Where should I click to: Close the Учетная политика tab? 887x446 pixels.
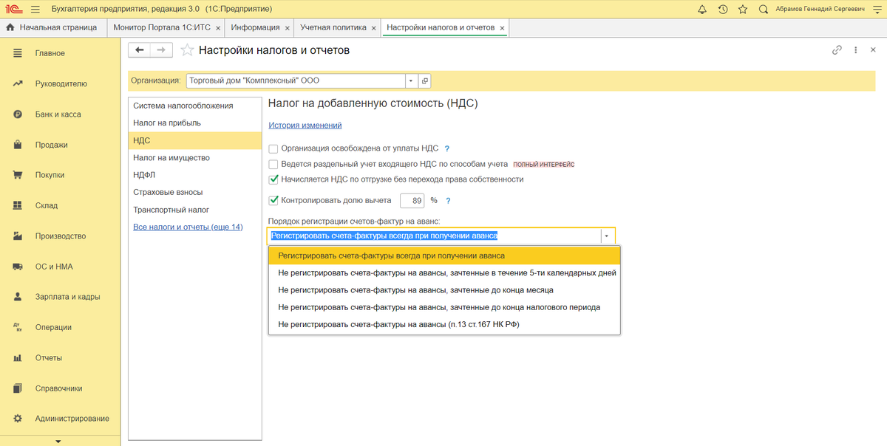374,28
